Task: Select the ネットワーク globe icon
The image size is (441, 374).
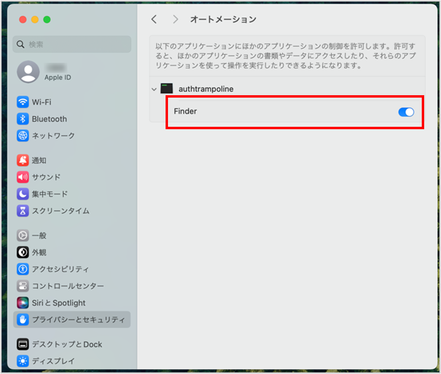Action: point(23,136)
